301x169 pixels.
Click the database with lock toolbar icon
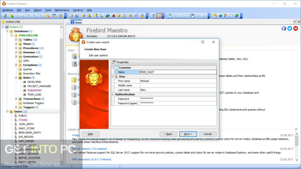pos(47,16)
